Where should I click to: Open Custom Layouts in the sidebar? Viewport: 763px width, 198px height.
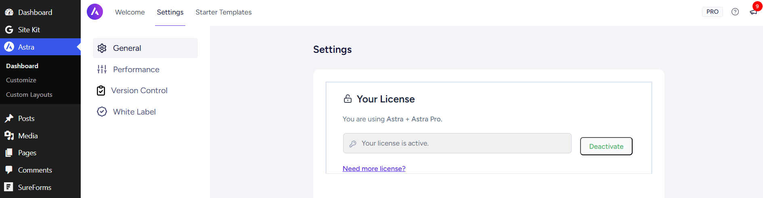tap(29, 95)
